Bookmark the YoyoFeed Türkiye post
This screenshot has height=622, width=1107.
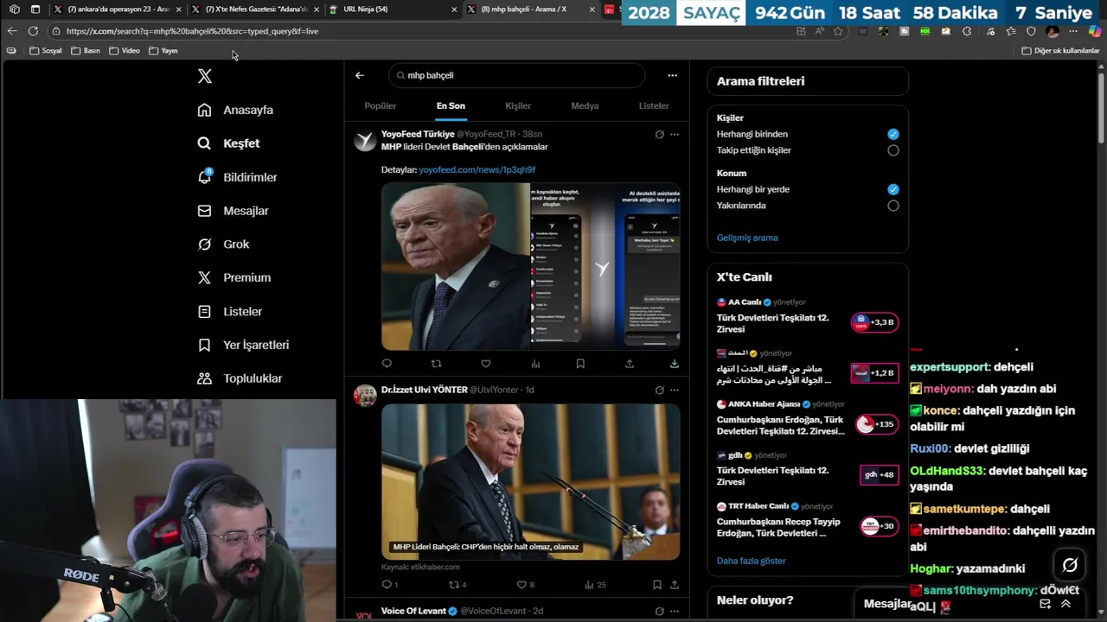click(x=580, y=364)
